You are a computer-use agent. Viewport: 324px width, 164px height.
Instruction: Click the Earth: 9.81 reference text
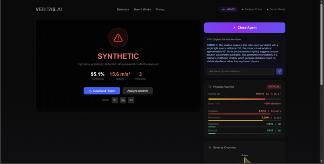[214, 104]
